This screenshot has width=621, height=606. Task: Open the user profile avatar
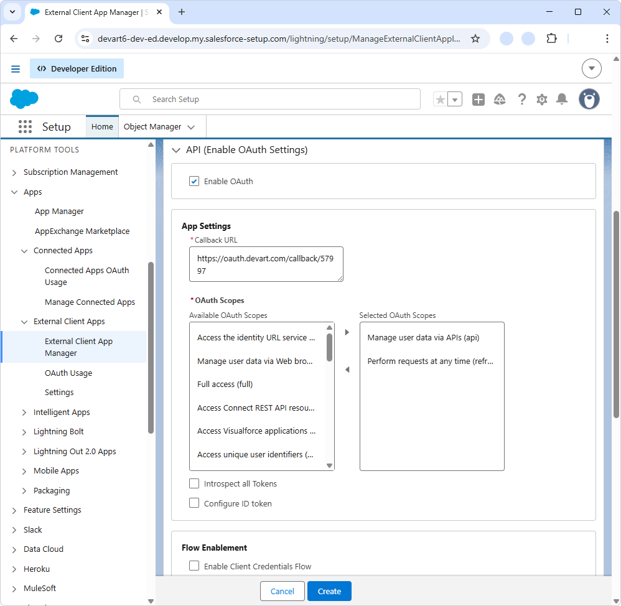pos(589,100)
